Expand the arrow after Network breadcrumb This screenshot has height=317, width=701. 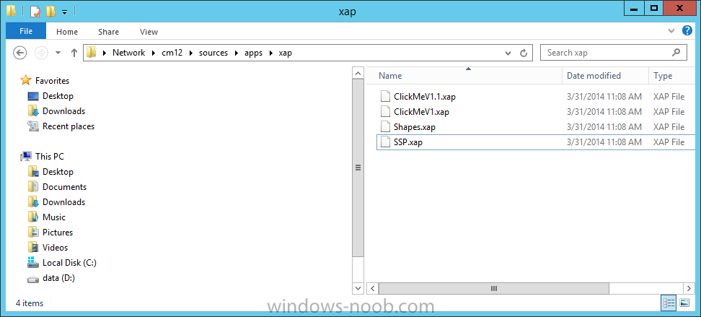coord(154,53)
